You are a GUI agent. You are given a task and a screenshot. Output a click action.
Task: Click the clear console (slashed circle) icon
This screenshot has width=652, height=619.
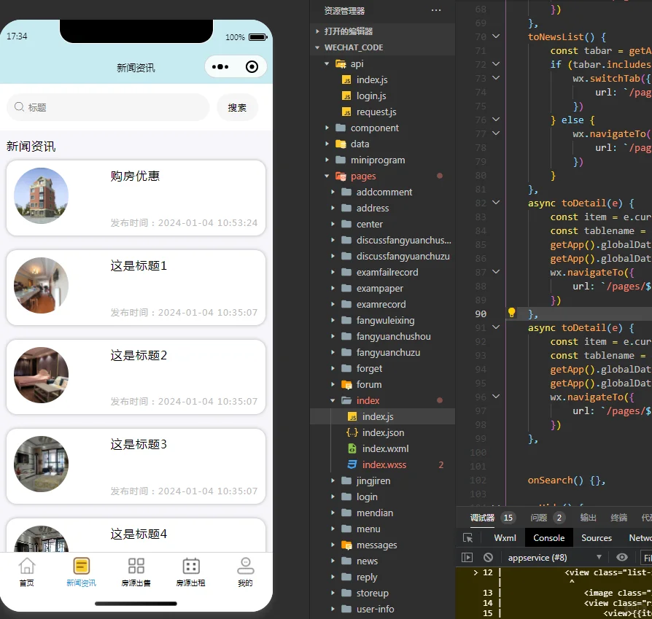pos(487,557)
